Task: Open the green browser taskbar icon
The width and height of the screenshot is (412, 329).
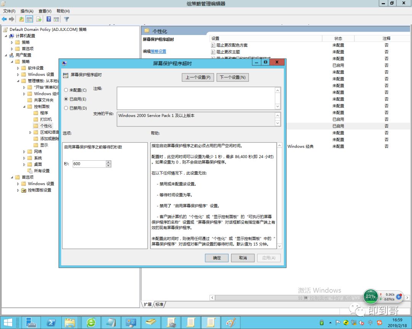Action: (91, 323)
